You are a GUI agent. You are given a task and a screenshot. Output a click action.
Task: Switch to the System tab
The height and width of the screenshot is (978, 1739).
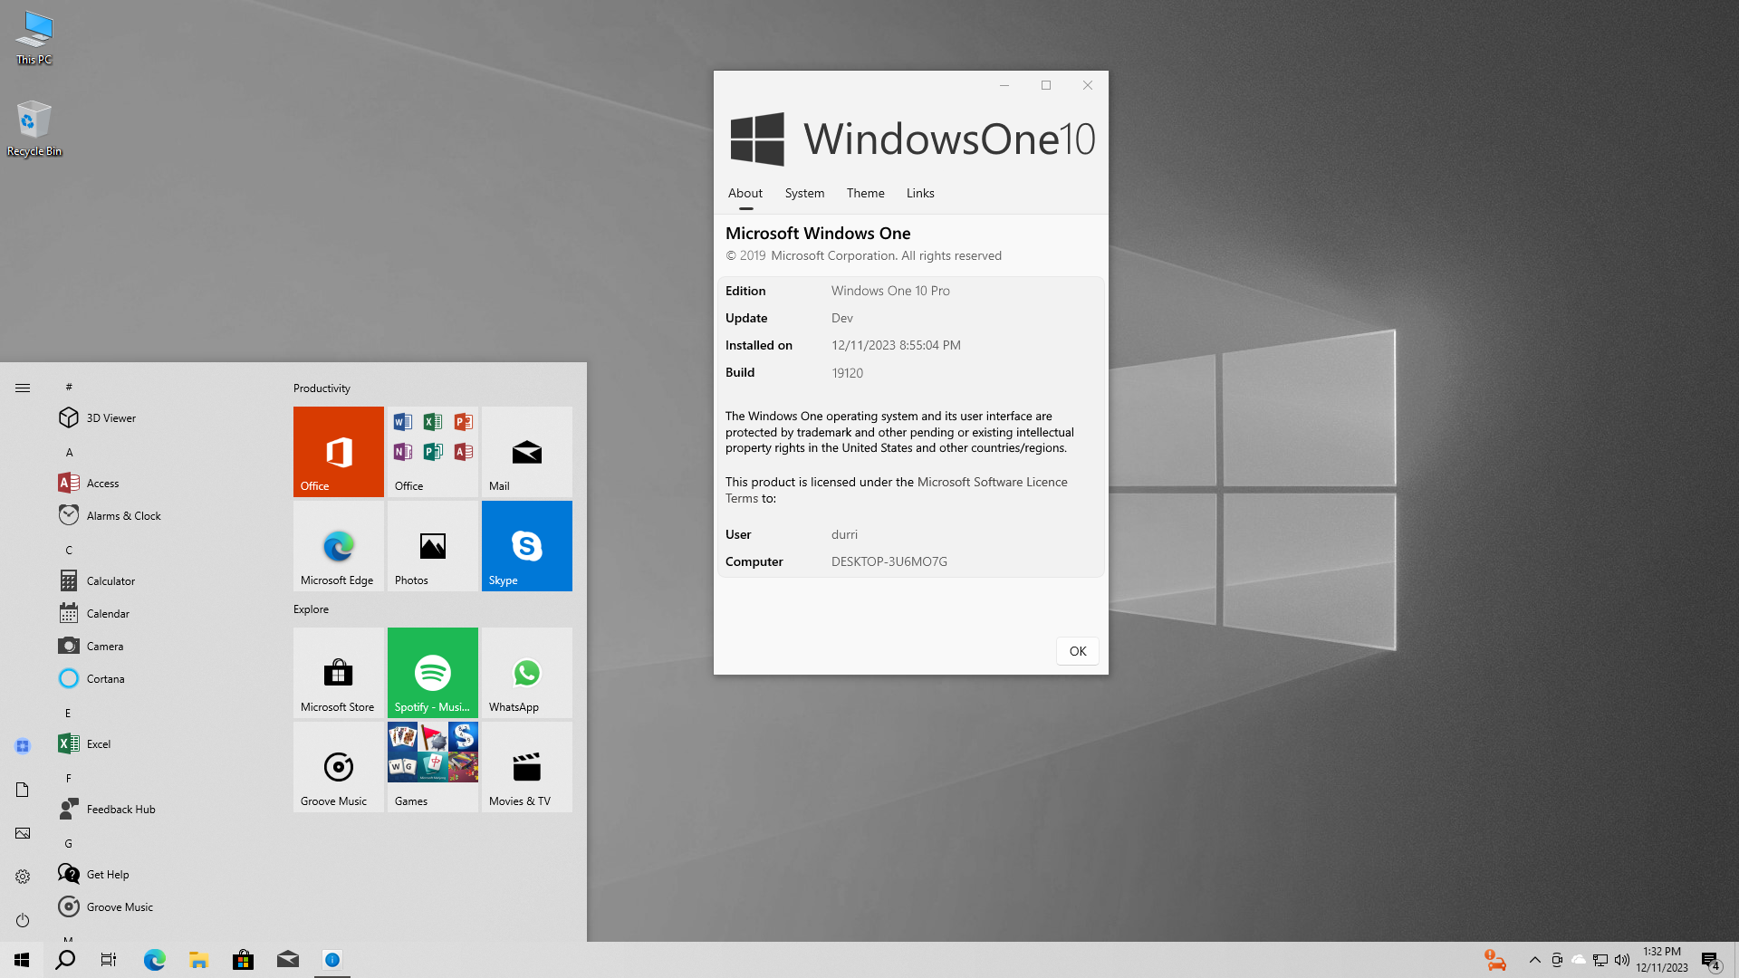coord(804,193)
